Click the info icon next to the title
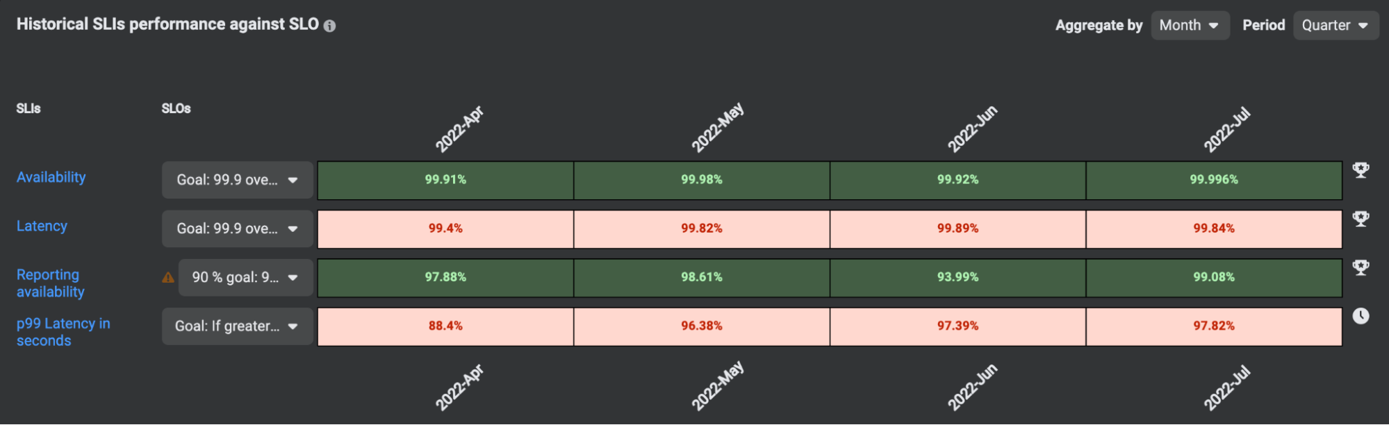 click(x=330, y=25)
